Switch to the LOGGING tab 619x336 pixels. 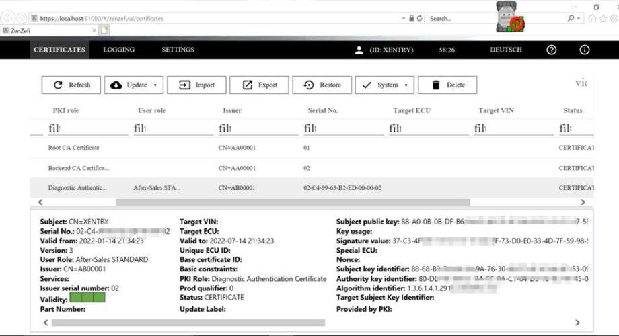point(119,50)
